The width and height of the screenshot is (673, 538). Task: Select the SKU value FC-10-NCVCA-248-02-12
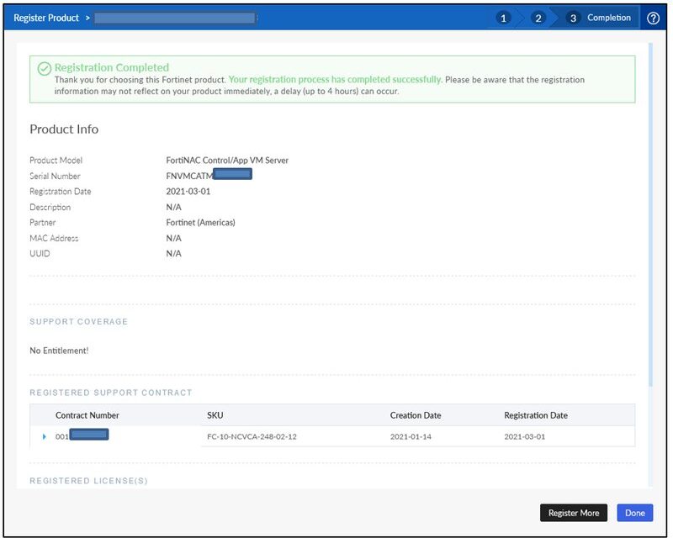click(x=252, y=437)
